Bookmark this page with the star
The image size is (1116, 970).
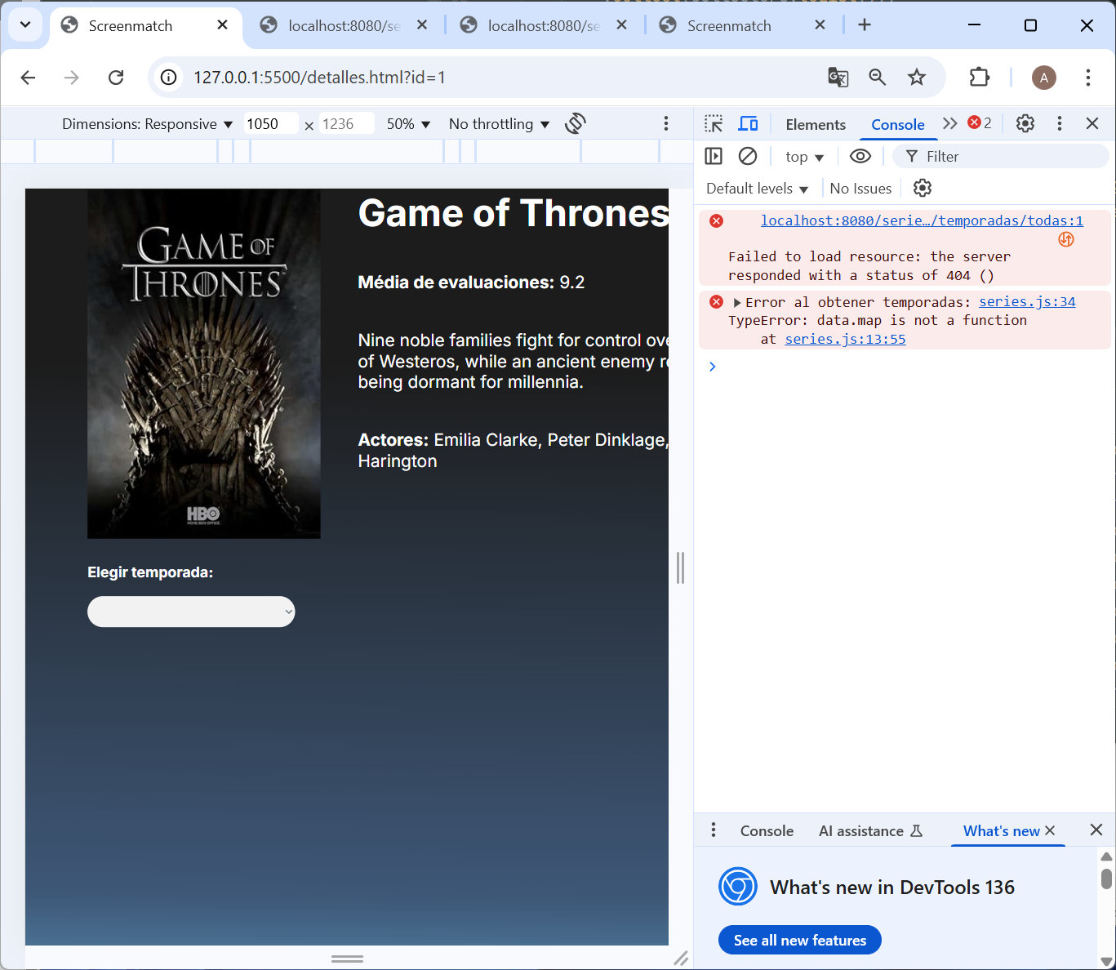[x=917, y=78]
